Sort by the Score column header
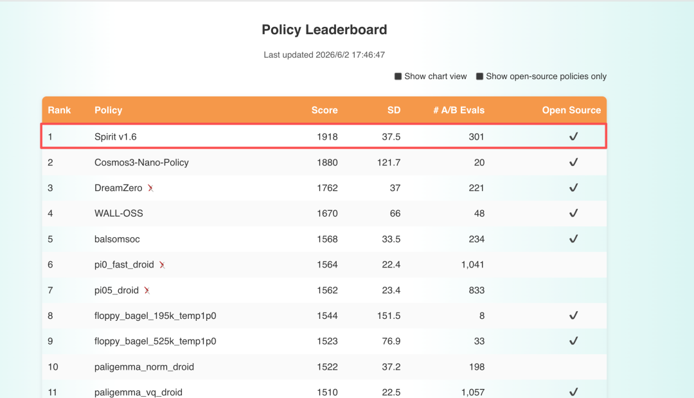Viewport: 694px width, 398px height. point(325,110)
